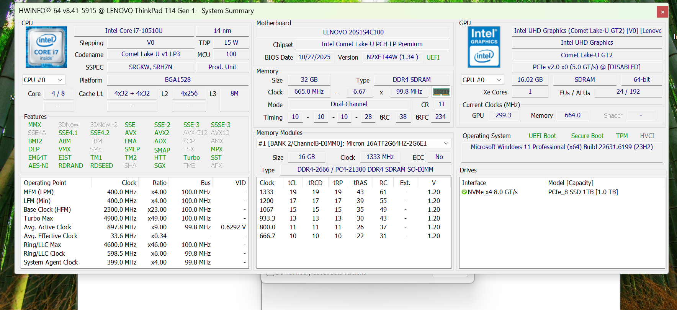Click the Prod. Unit field
Image resolution: width=677 pixels, height=310 pixels.
(222, 67)
